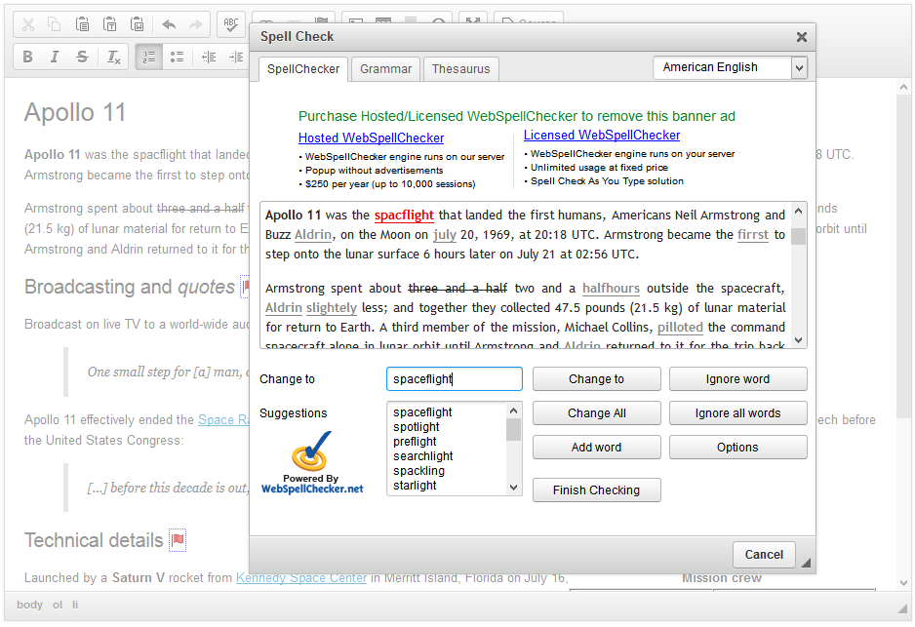Open the Hosted WebSpellChecker link
The width and height of the screenshot is (915, 627).
click(371, 138)
